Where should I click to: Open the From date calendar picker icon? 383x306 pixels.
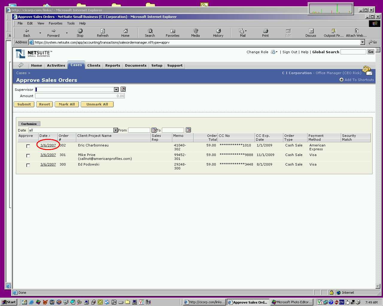coord(154,130)
